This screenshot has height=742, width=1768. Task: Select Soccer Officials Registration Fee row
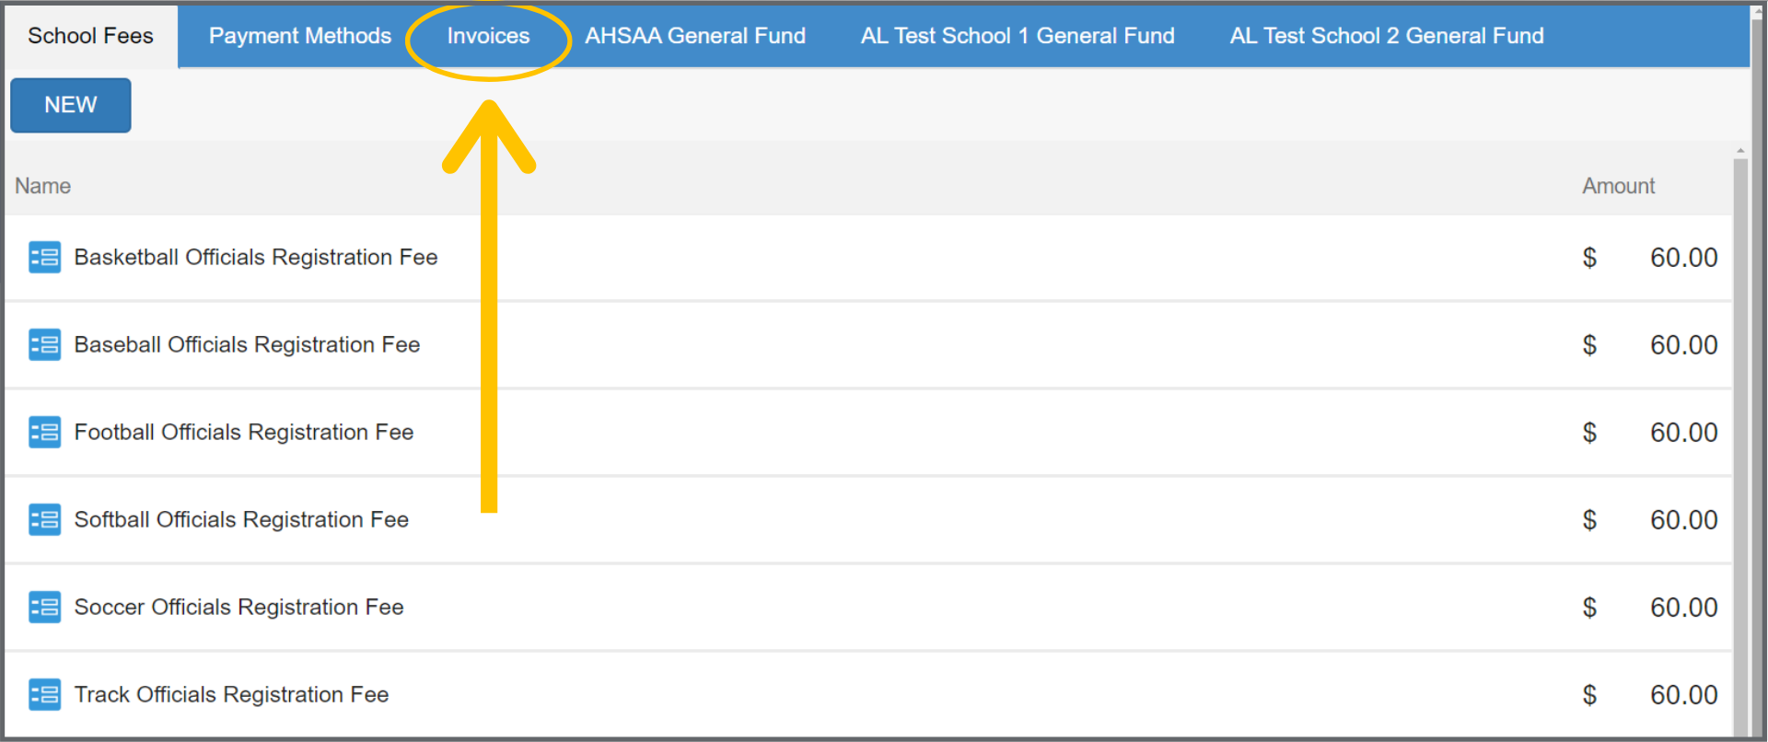[238, 608]
